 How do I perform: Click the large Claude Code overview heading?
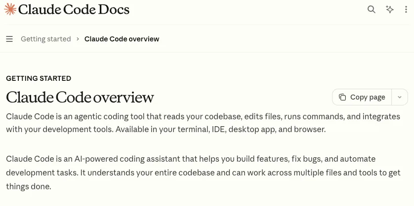[x=80, y=97]
